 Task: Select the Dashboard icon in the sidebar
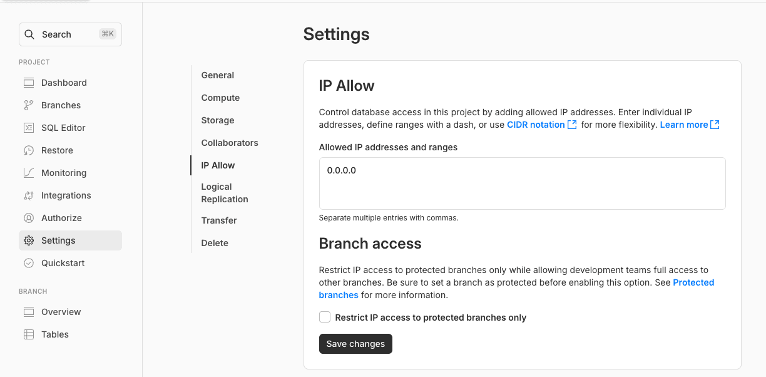(29, 82)
